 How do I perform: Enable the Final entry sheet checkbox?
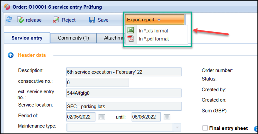point(205,128)
